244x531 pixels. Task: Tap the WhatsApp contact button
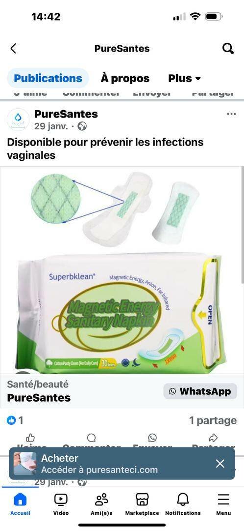tap(200, 391)
